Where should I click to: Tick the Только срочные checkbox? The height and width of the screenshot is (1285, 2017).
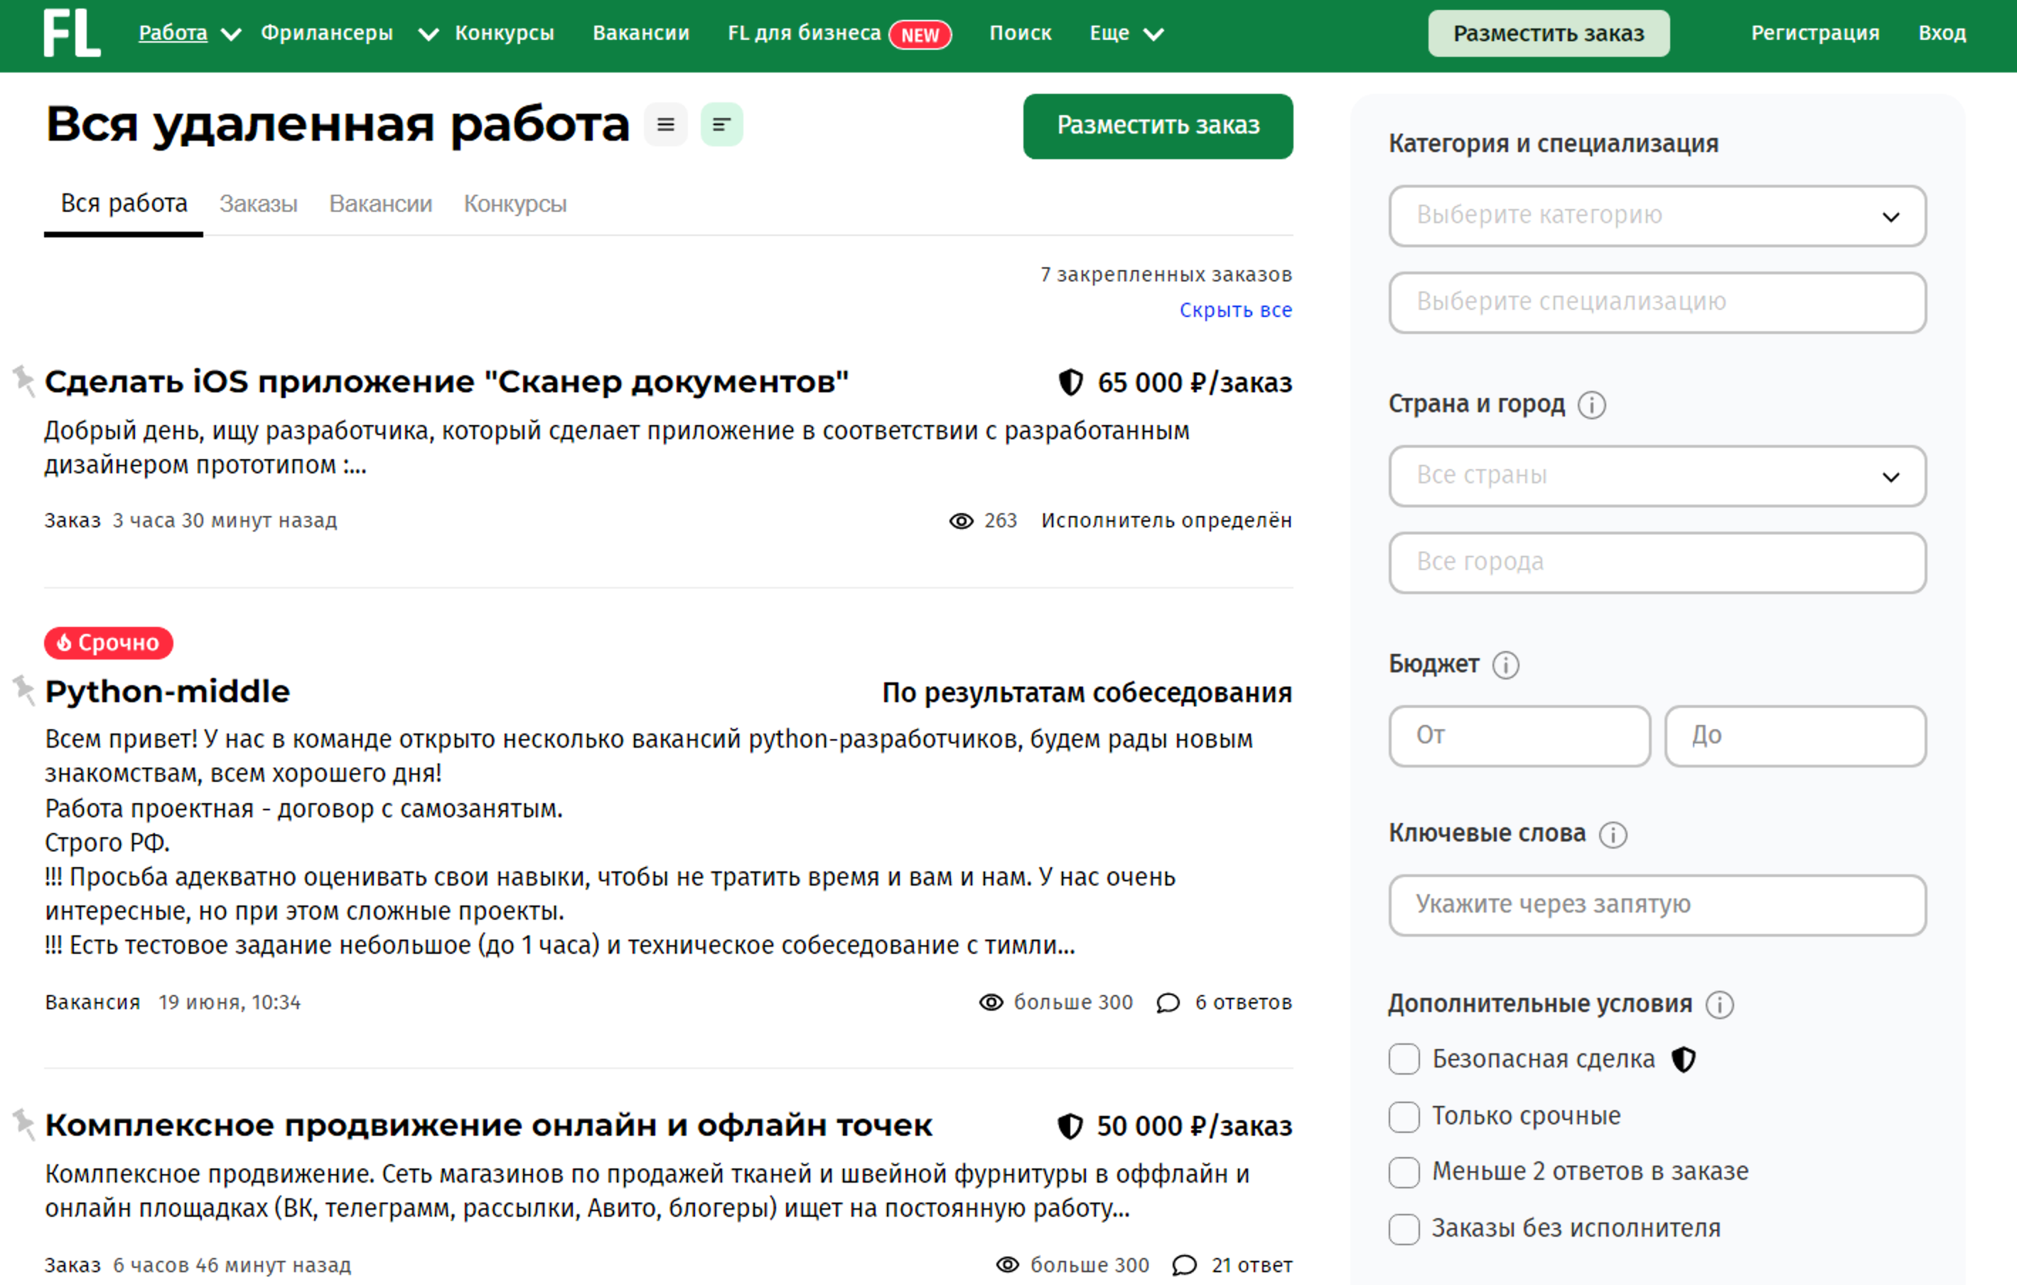pos(1404,1117)
